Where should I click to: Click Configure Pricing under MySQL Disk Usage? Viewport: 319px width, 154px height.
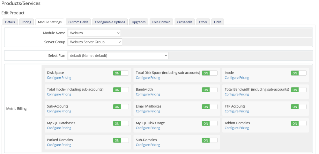coord(148,128)
